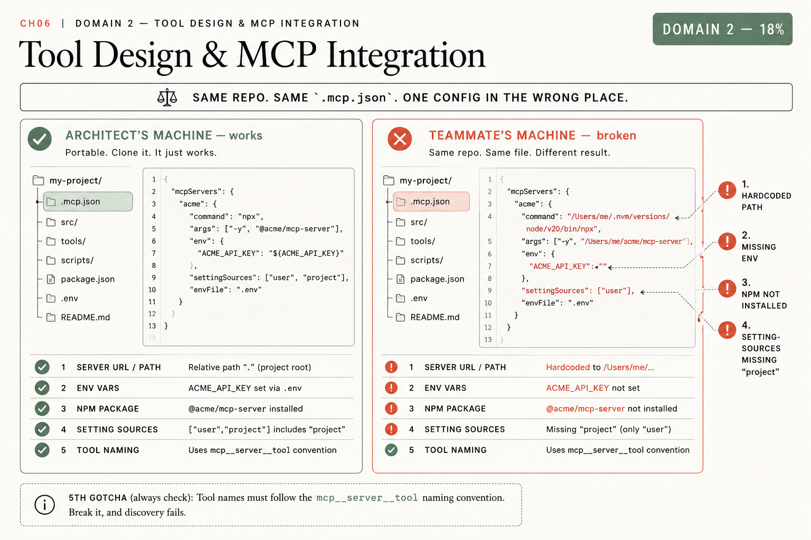Viewport: 811px width, 540px height.
Task: Click 'Same repo. Same file. Different result.' subtitle
Action: [x=520, y=153]
